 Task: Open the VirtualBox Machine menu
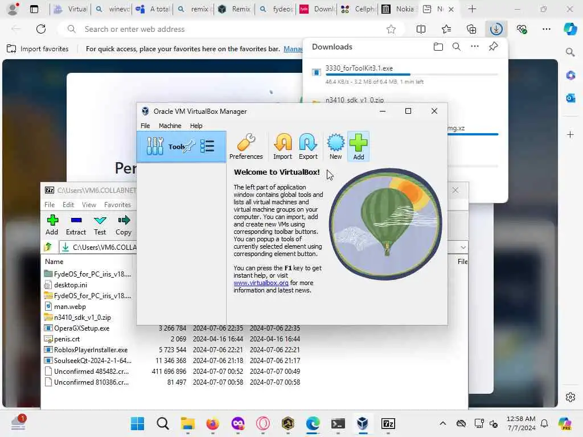click(x=170, y=126)
